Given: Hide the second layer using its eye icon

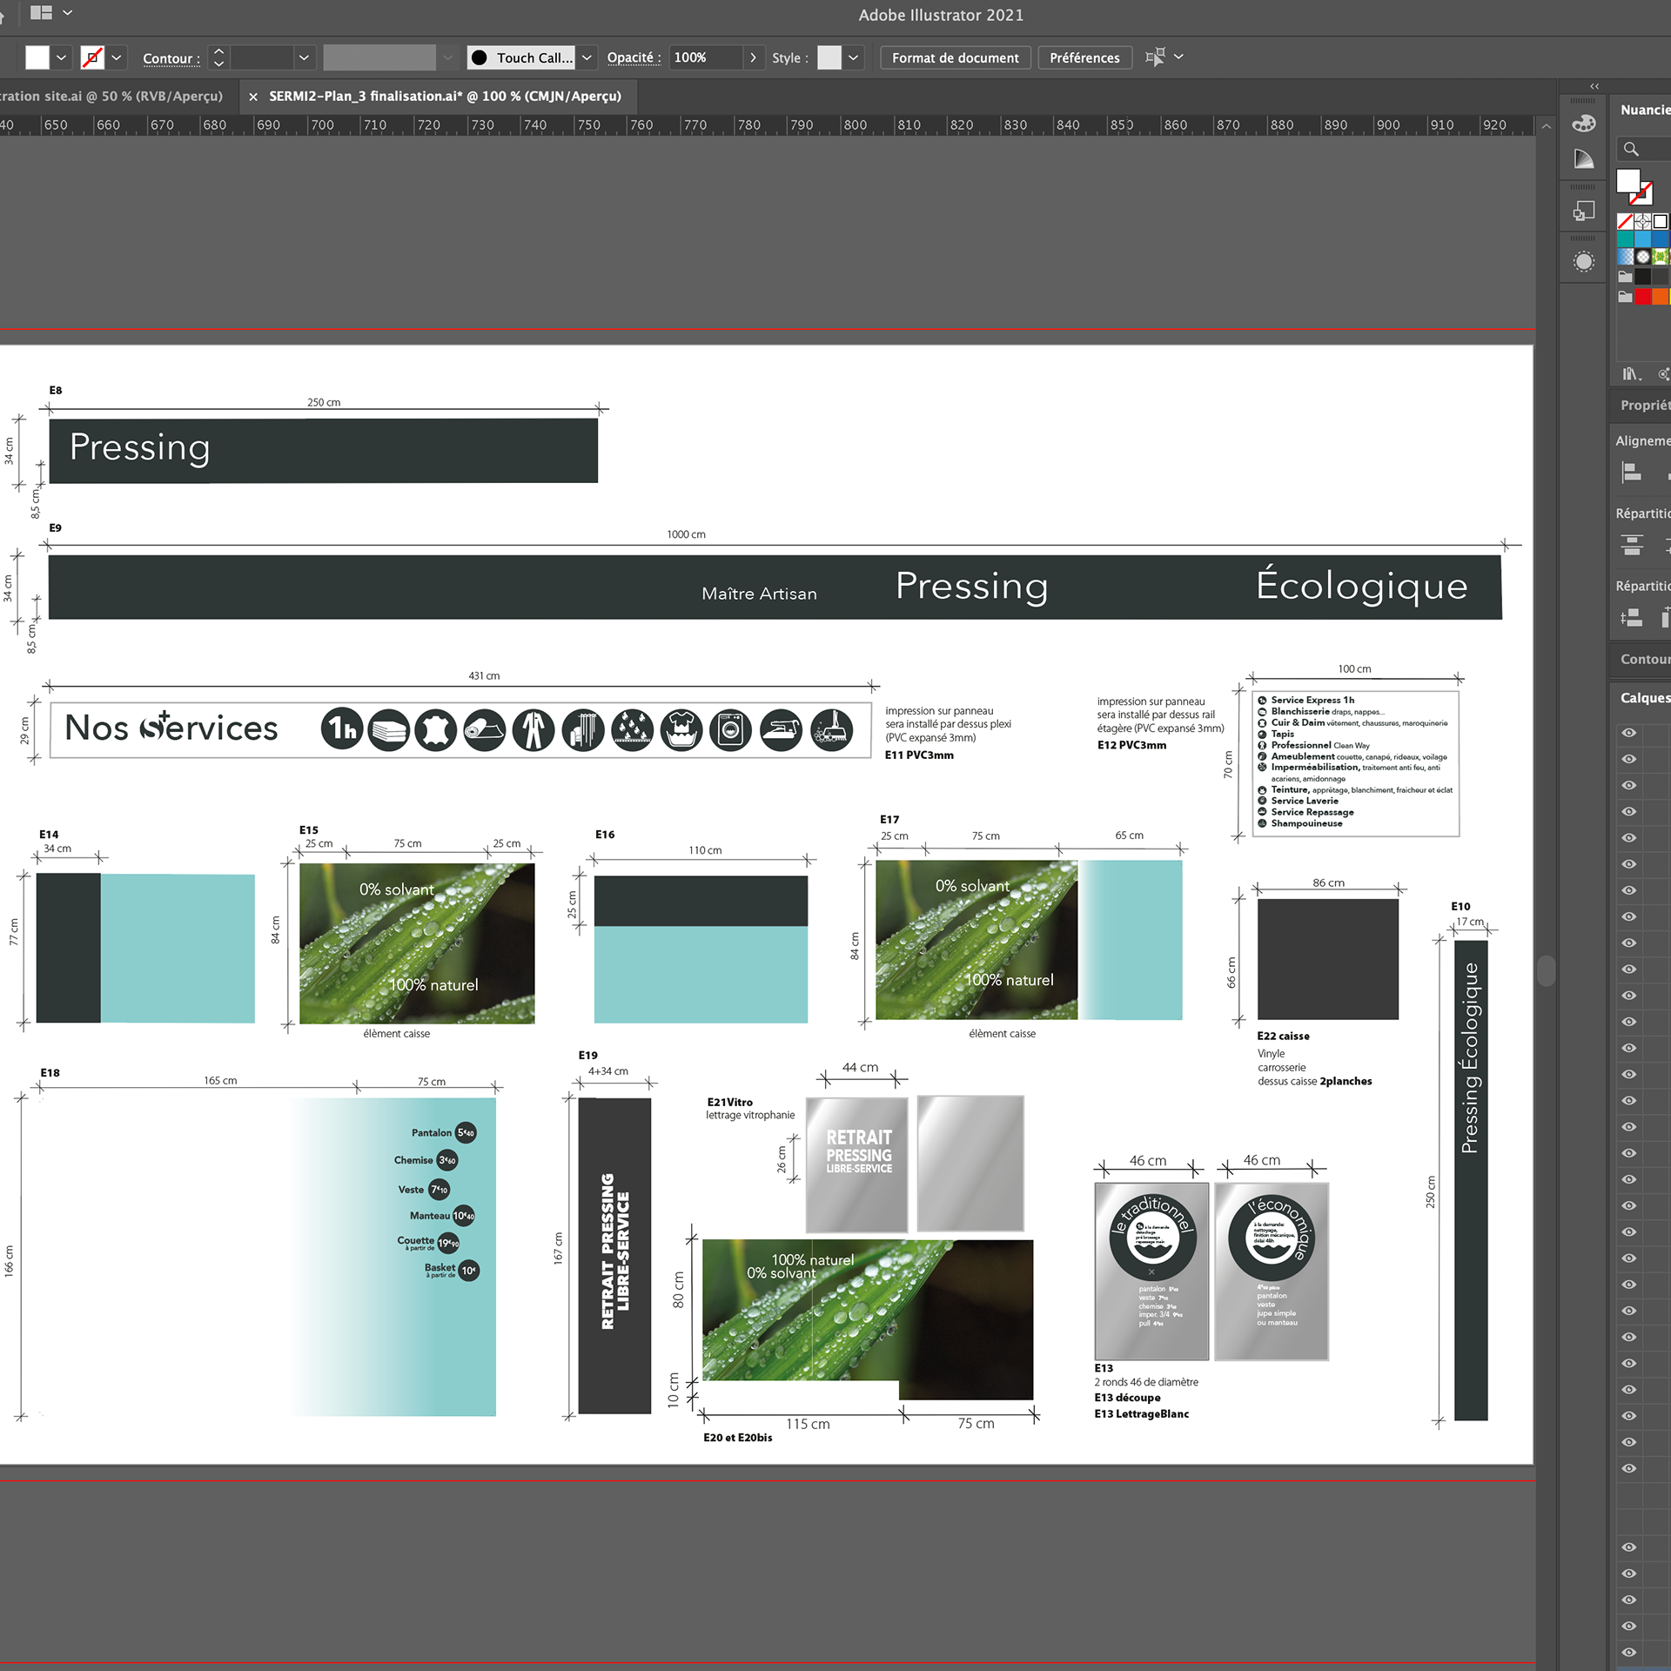Looking at the screenshot, I should 1629,759.
